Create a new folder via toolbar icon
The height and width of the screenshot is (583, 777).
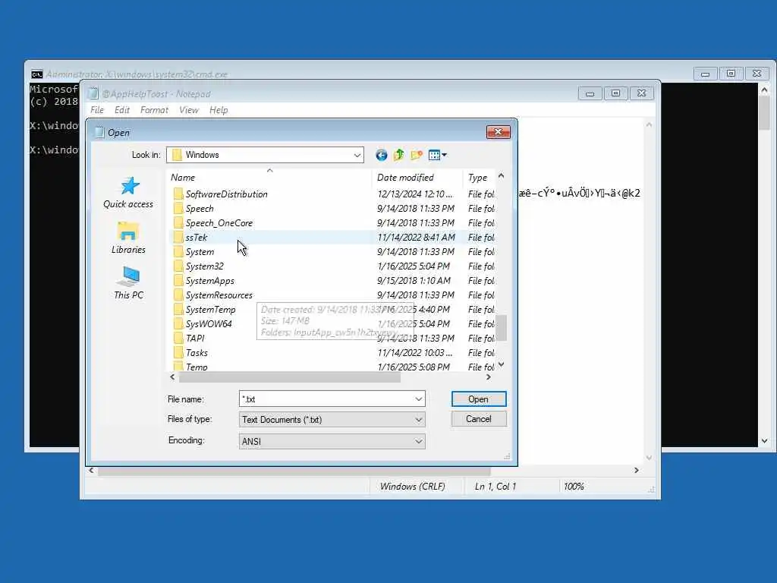(417, 155)
